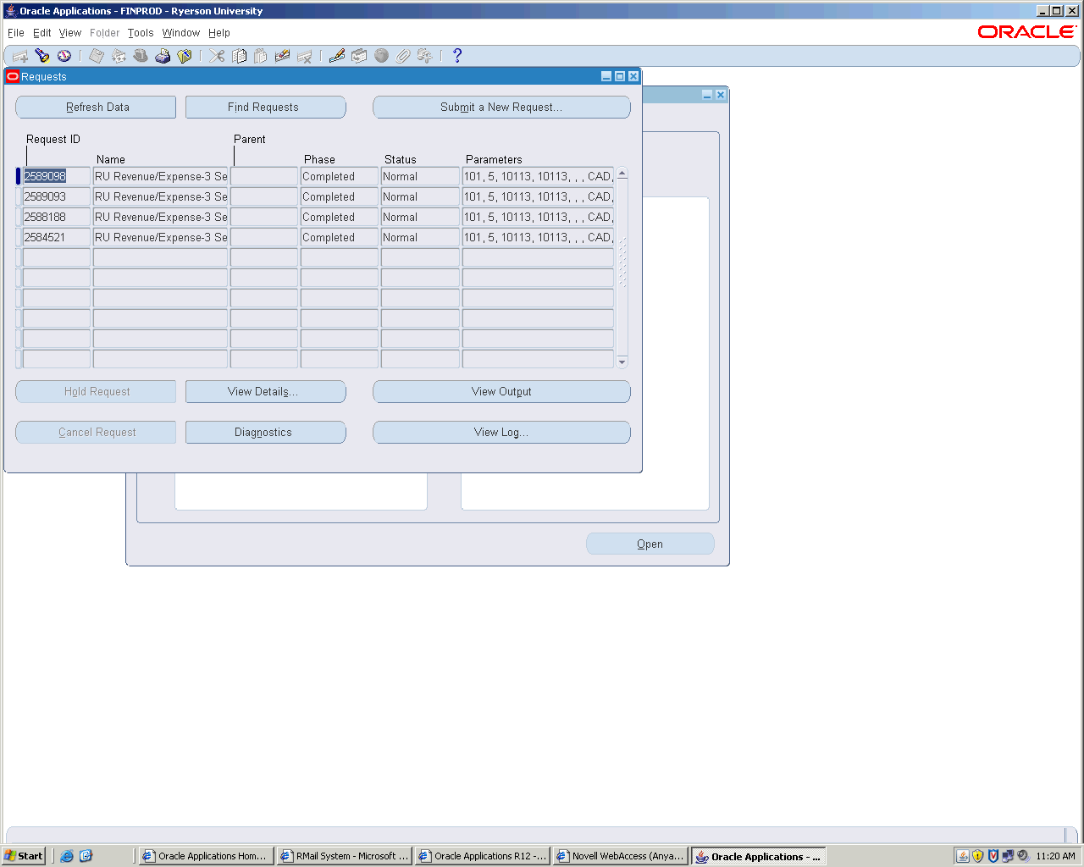Click the Edit Field pencil icon
1084x867 pixels.
click(x=337, y=56)
